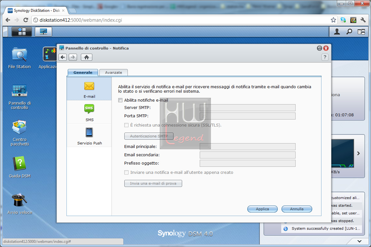Click the Skype extension icon
This screenshot has height=247, width=371.
tap(343, 20)
